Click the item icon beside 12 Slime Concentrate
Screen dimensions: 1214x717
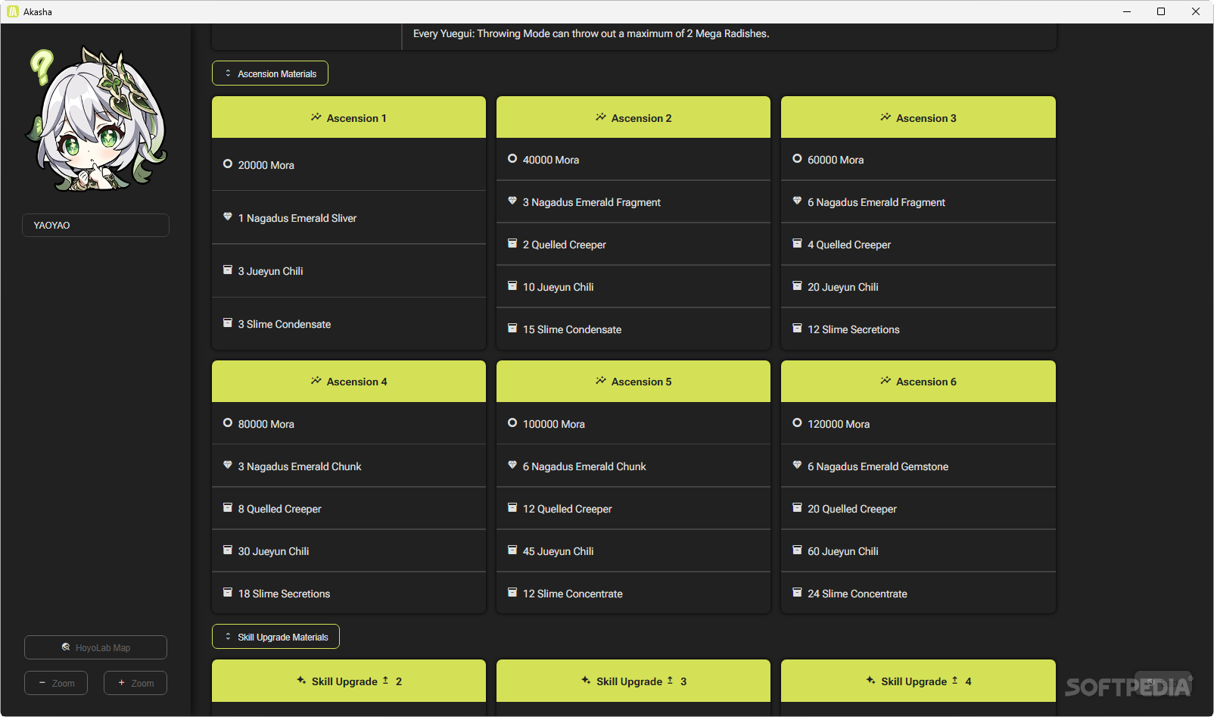click(512, 592)
